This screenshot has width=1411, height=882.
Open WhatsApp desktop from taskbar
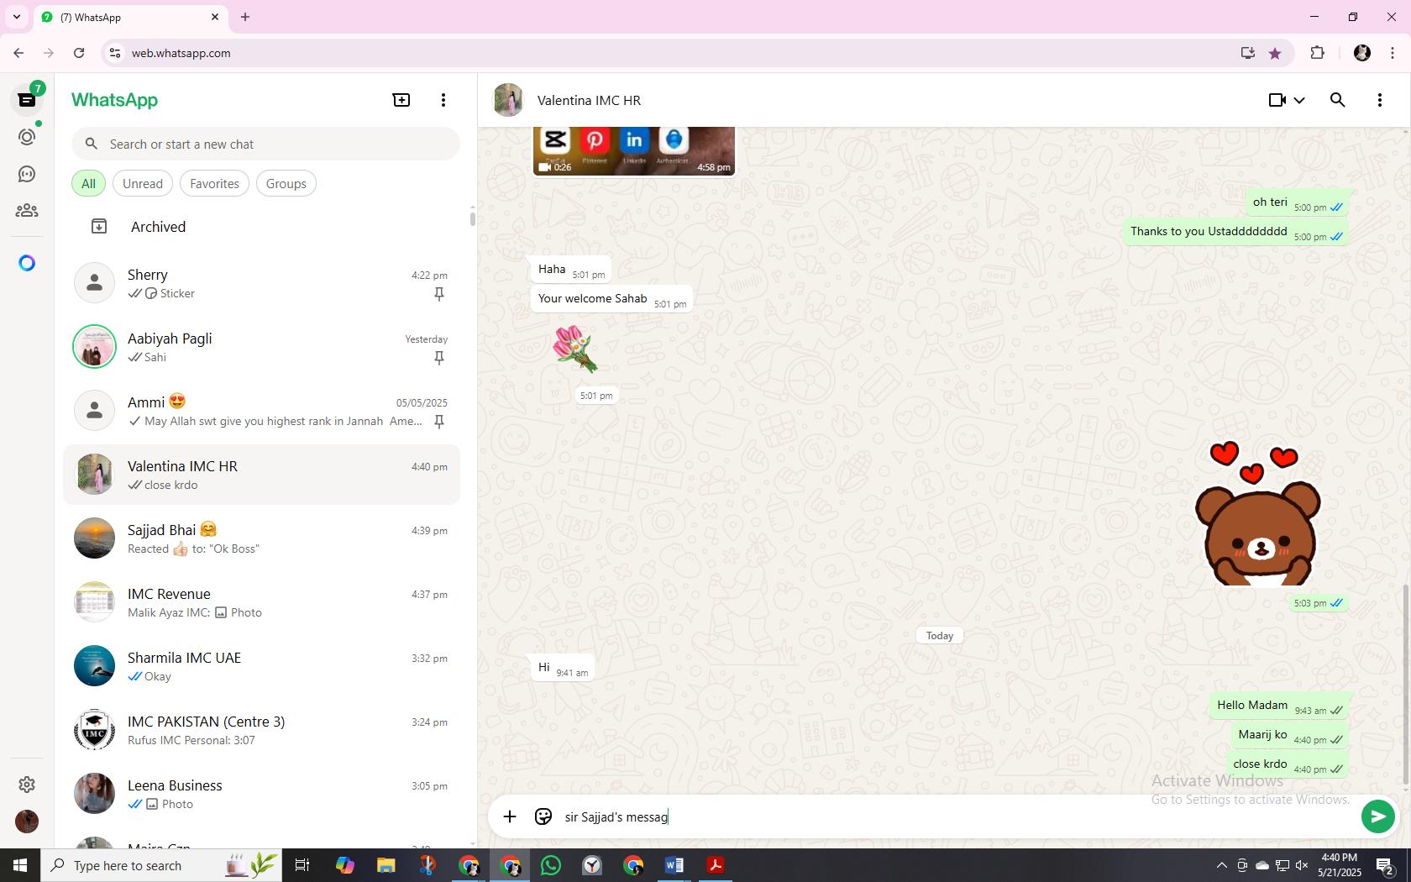click(551, 865)
